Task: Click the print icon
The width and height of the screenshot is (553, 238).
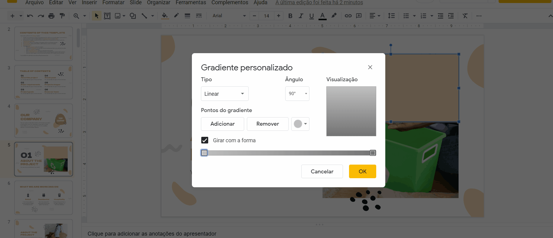Action: tap(52, 16)
